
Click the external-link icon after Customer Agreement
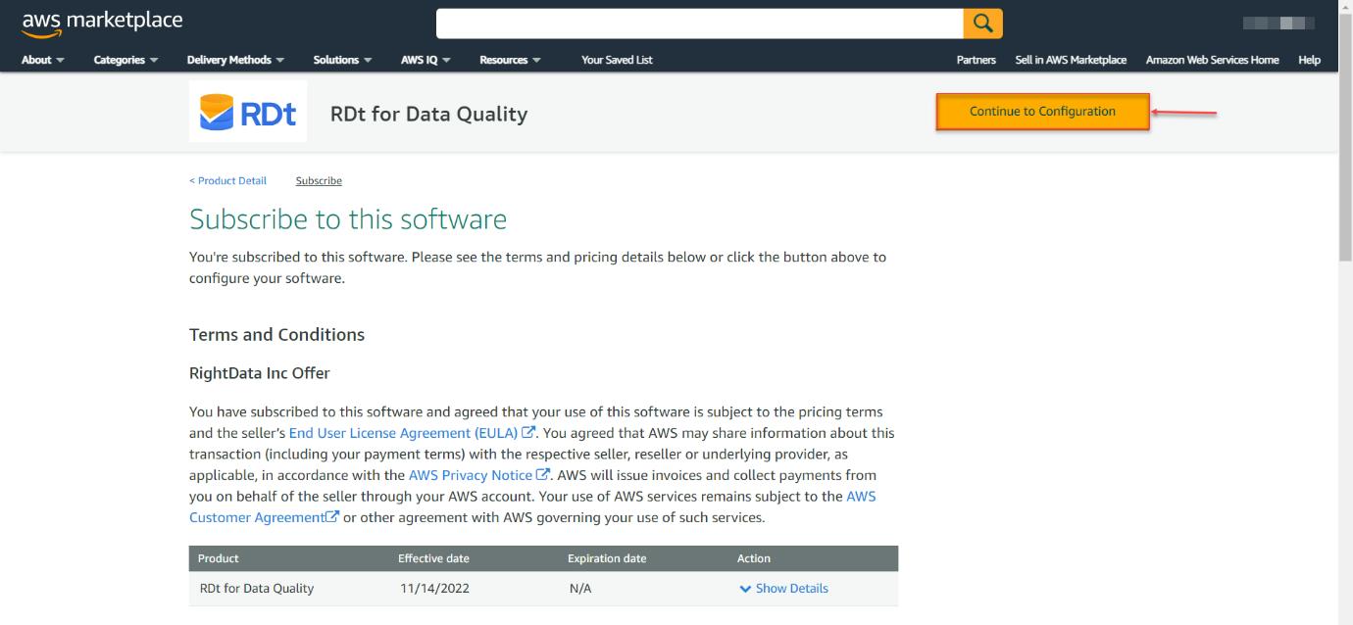[332, 517]
